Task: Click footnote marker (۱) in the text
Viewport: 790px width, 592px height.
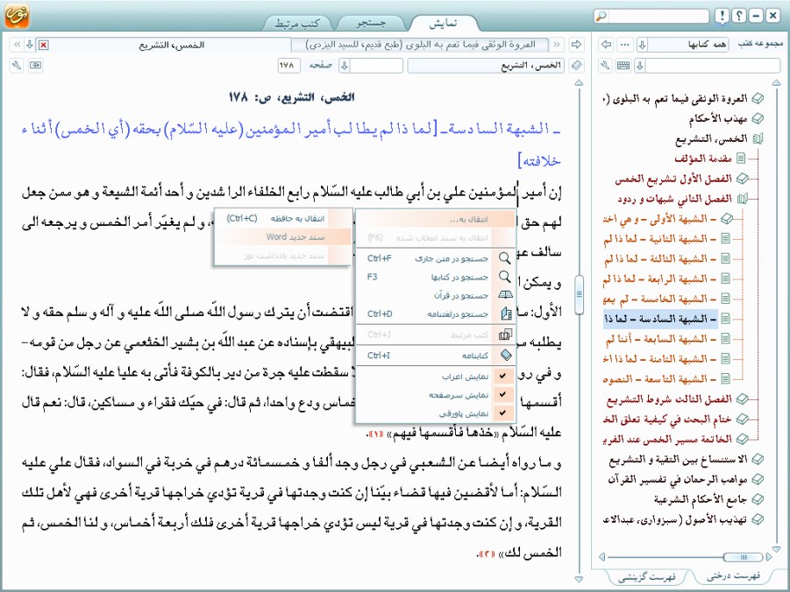Action: tap(376, 433)
